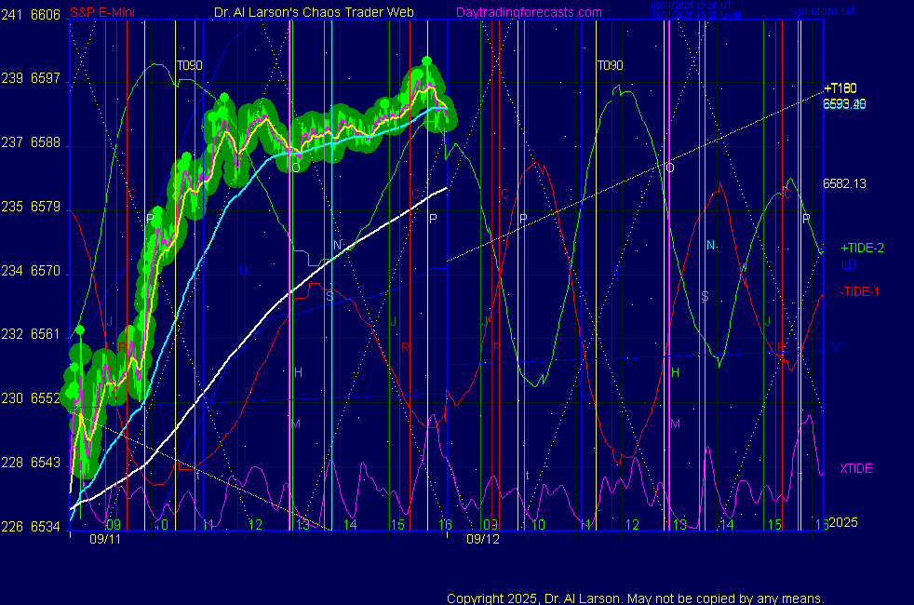Click the 6582.13 price label
The height and width of the screenshot is (605, 914).
(844, 183)
